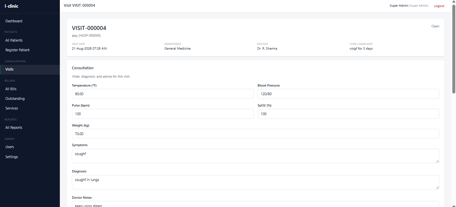
Task: Click the I-clinic logo
Action: tap(11, 6)
